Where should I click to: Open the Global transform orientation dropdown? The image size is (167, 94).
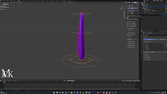coord(64,2)
